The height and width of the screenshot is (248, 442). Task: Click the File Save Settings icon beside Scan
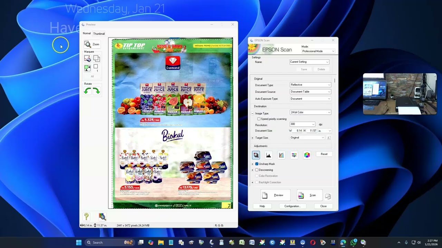tap(328, 196)
